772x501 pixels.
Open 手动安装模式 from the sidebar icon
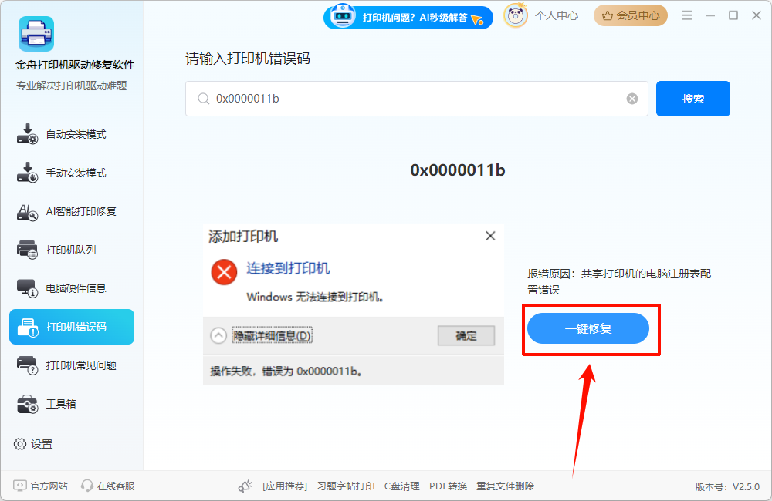(25, 172)
